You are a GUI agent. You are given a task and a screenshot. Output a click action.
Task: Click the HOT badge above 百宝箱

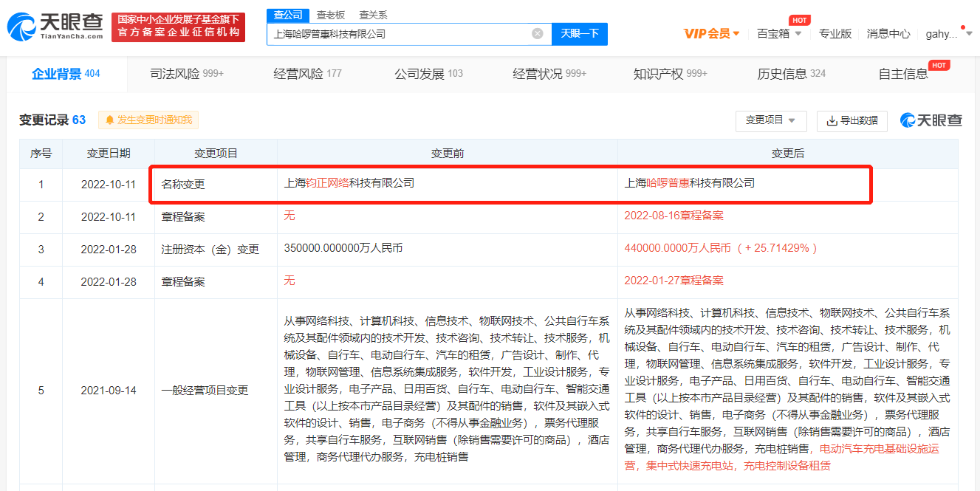coord(799,20)
